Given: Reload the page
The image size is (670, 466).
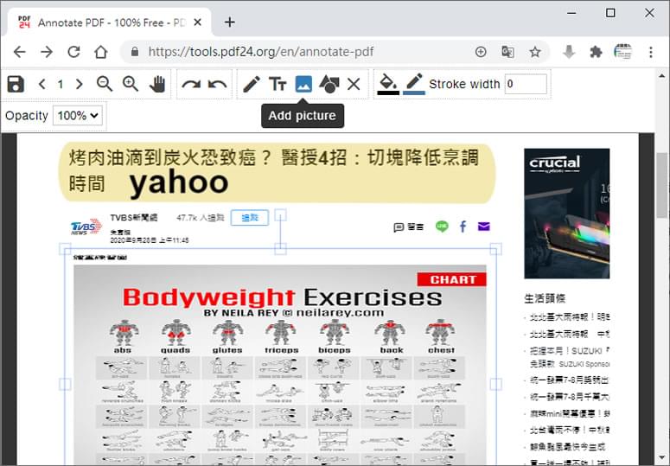Looking at the screenshot, I should click(74, 52).
